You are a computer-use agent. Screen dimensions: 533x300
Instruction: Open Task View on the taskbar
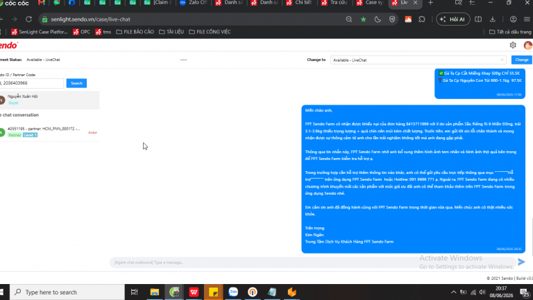pos(134,292)
